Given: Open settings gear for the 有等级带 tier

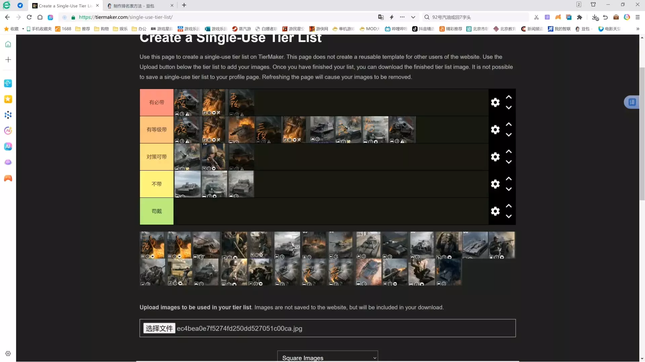Looking at the screenshot, I should 495,129.
